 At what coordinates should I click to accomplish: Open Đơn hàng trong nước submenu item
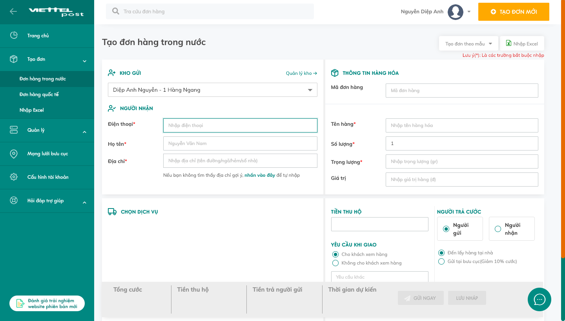(x=47, y=79)
